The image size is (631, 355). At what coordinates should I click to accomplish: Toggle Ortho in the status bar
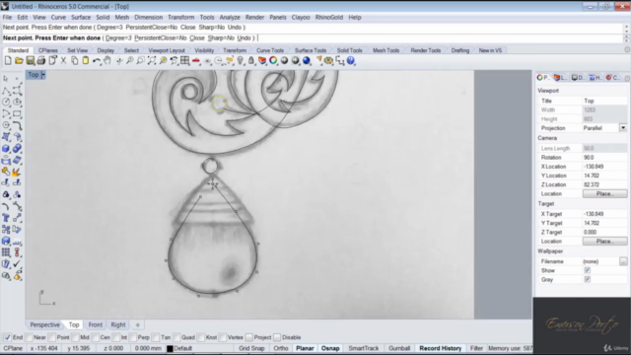281,348
